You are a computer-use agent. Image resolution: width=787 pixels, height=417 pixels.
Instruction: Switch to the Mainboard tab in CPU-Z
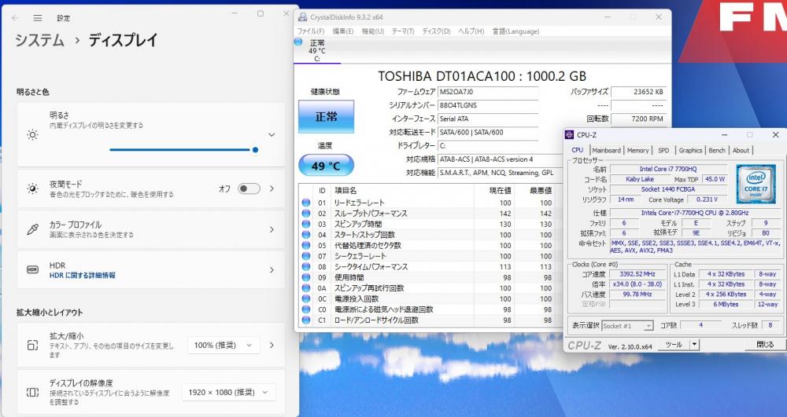tap(606, 150)
